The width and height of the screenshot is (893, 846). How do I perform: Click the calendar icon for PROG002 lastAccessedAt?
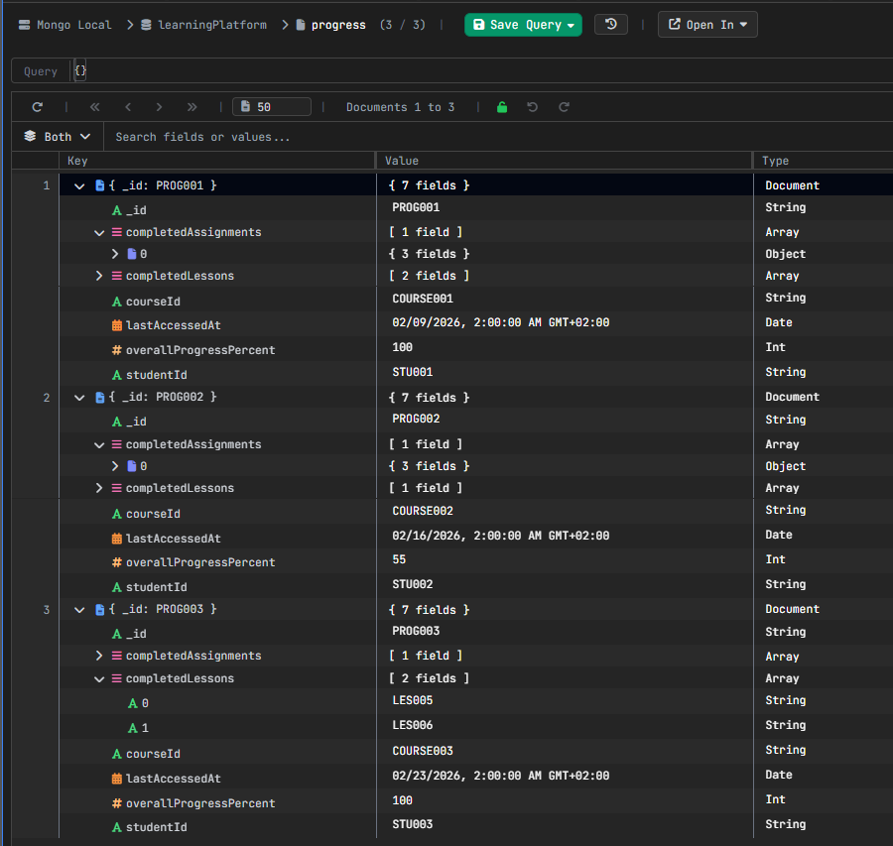tap(117, 539)
